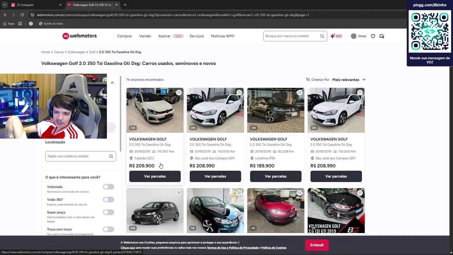Click the Entrar login link
This screenshot has height=255, width=453.
pyautogui.click(x=362, y=36)
